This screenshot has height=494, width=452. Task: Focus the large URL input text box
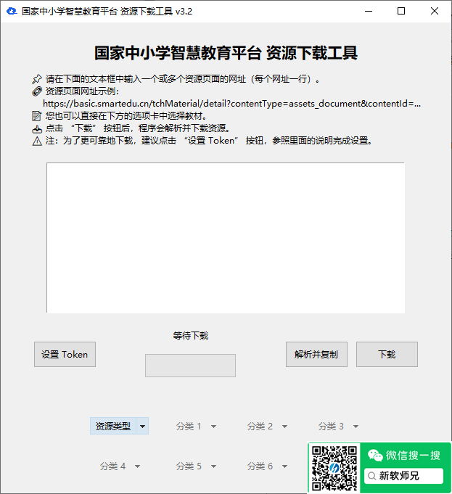(x=226, y=238)
